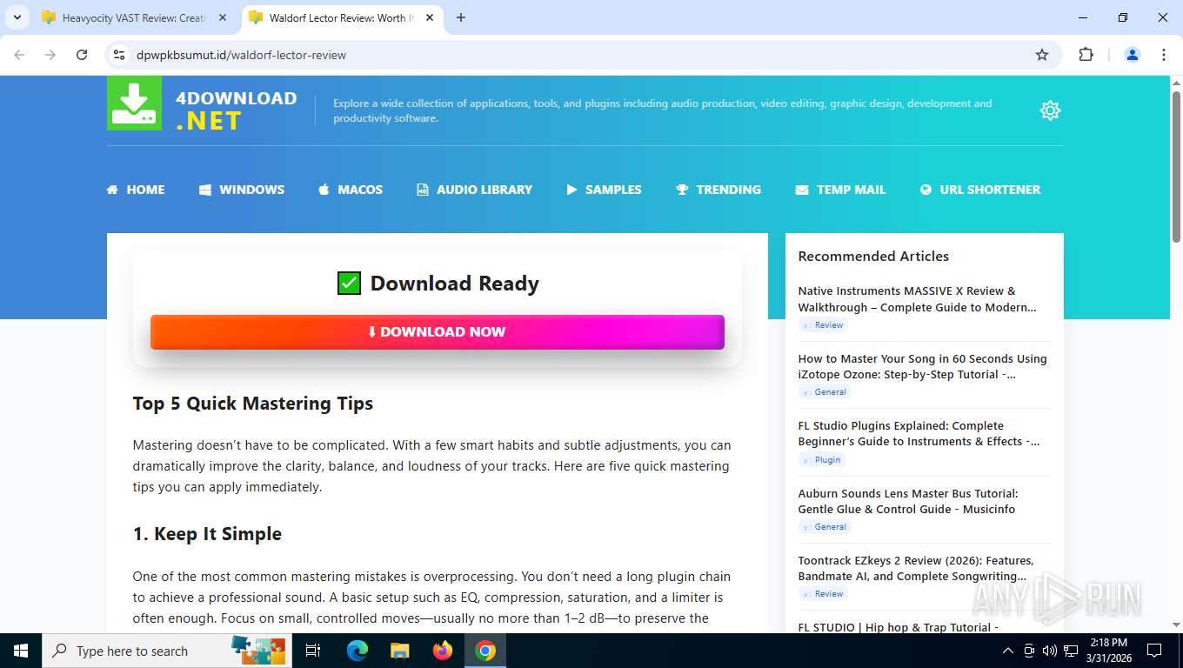
Task: Open the HOME navigation item
Action: tap(136, 190)
